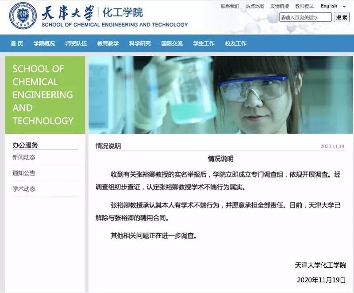The image size is (354, 293).
Task: Open the English language dropdown arrow
Action: 344,6
